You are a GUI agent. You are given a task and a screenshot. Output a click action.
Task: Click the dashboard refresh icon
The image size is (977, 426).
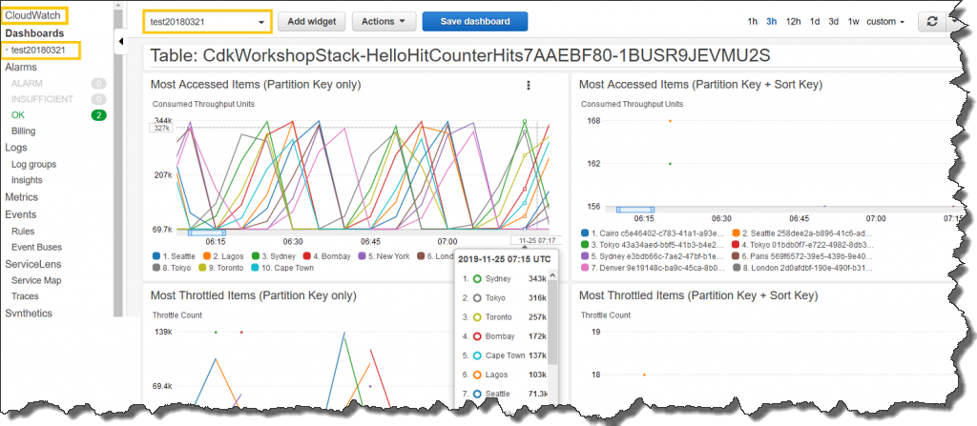(931, 21)
